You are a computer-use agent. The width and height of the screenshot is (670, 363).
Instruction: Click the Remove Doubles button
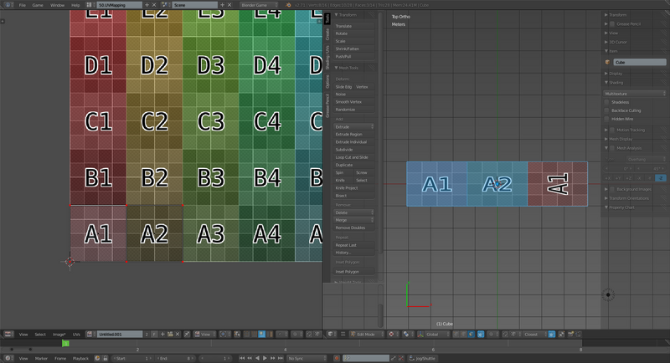click(353, 228)
